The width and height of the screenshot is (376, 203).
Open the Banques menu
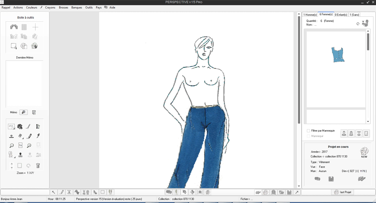[x=77, y=8]
